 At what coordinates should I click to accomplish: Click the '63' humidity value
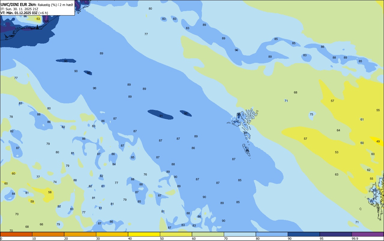point(337,175)
